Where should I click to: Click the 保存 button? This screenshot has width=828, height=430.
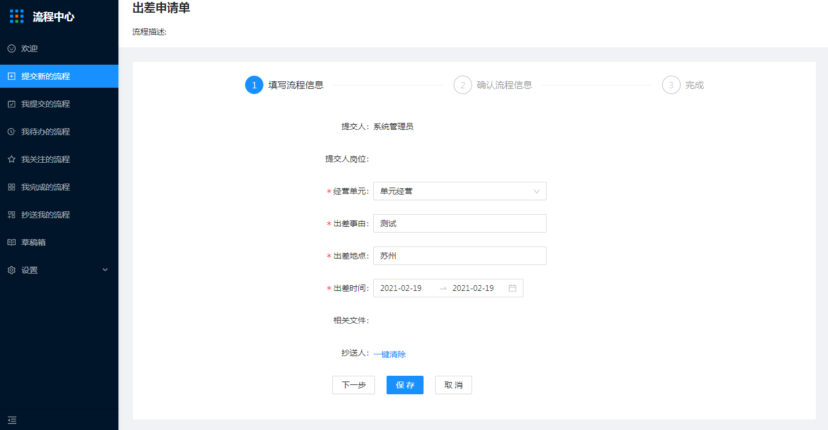pyautogui.click(x=405, y=385)
